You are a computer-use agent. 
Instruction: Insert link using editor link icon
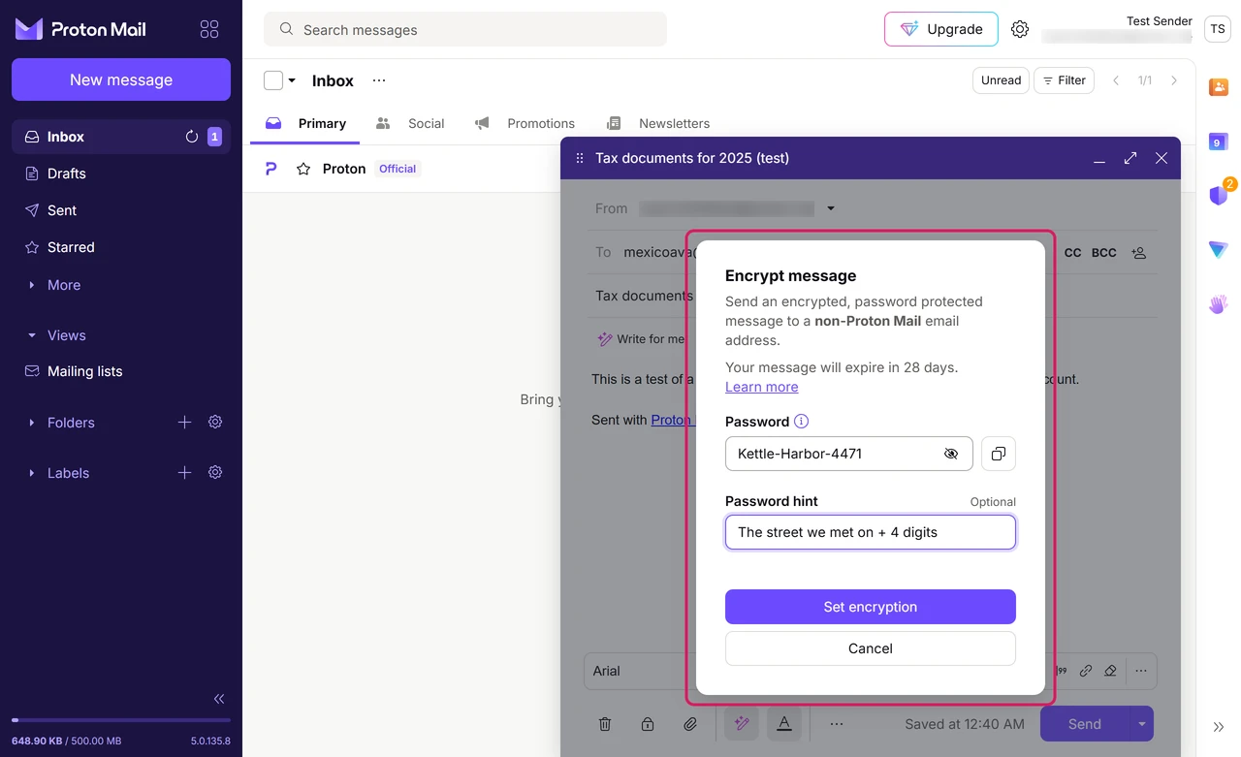click(1086, 671)
